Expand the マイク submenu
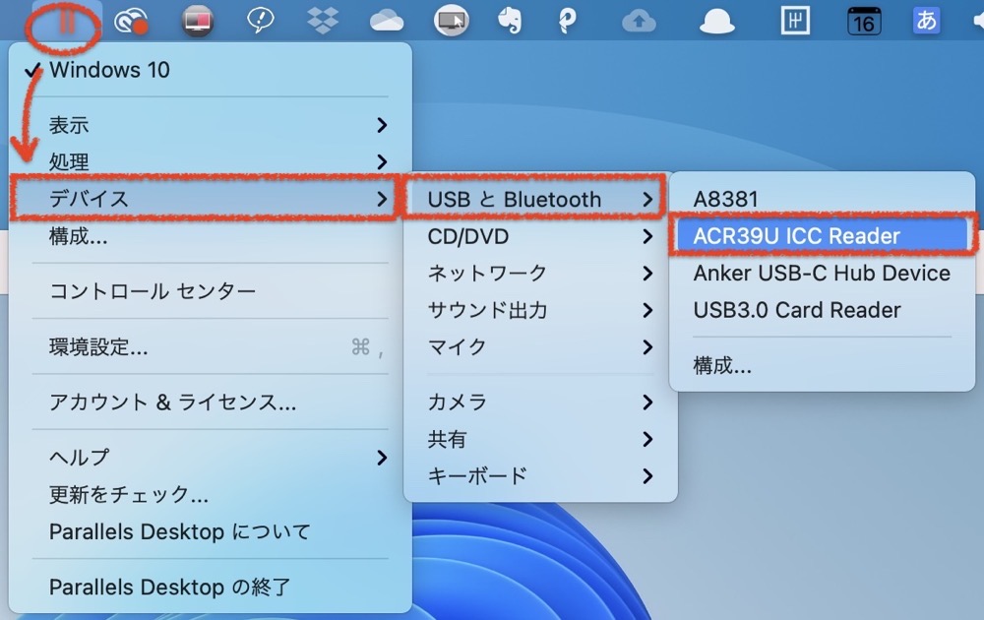Viewport: 984px width, 620px height. pyautogui.click(x=540, y=347)
